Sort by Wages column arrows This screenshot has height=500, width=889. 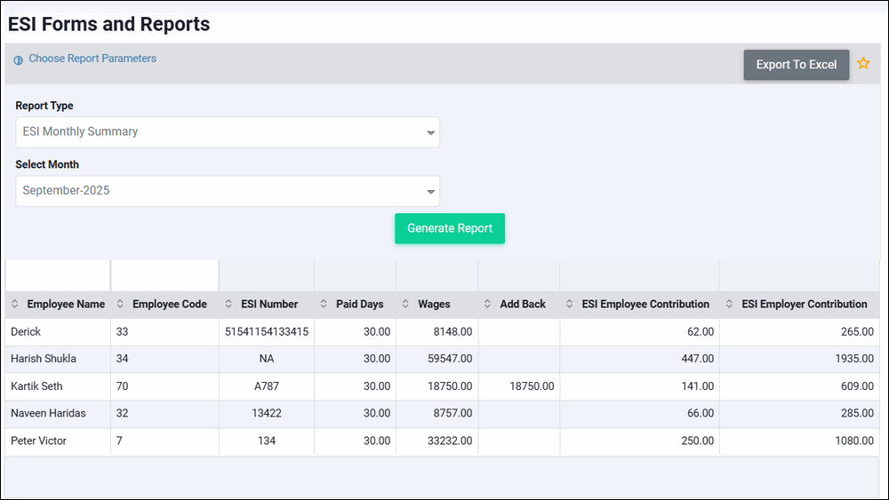405,305
